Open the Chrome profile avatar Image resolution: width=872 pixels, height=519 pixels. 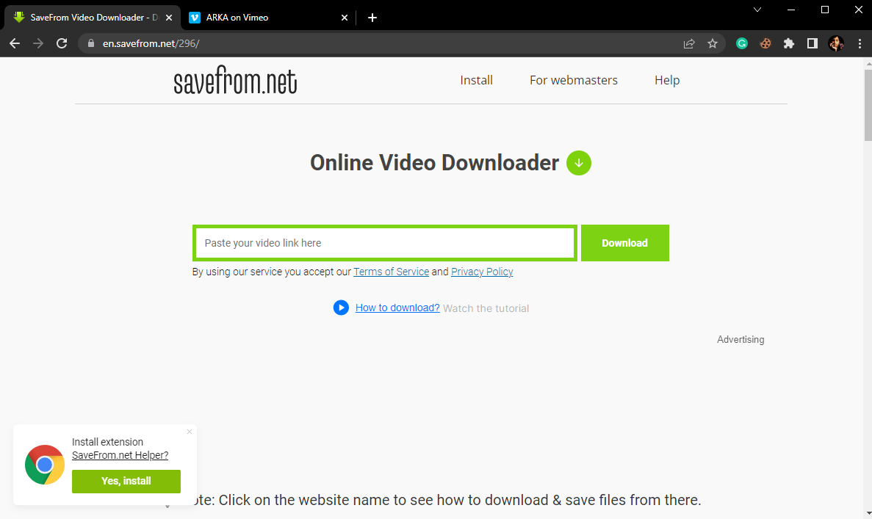[x=836, y=43]
